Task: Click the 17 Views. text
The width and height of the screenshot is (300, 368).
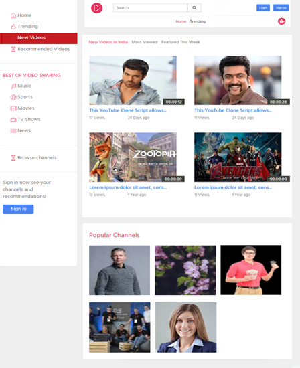Action: 97,118
